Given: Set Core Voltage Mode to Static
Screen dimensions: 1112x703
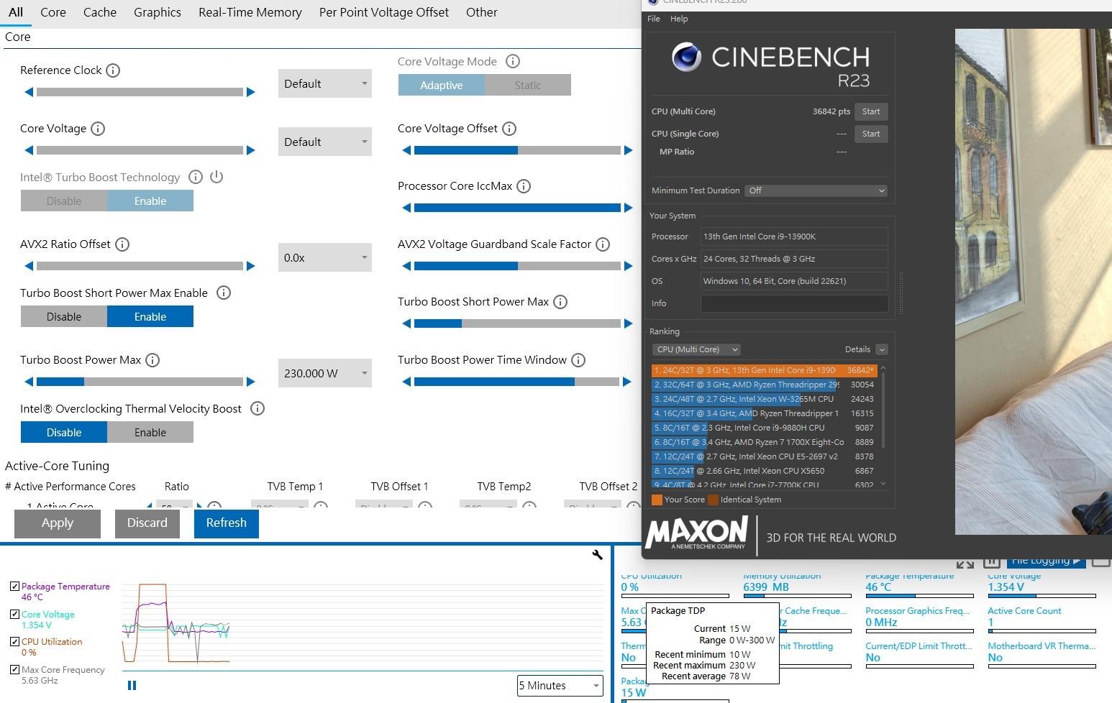Looking at the screenshot, I should (x=527, y=86).
